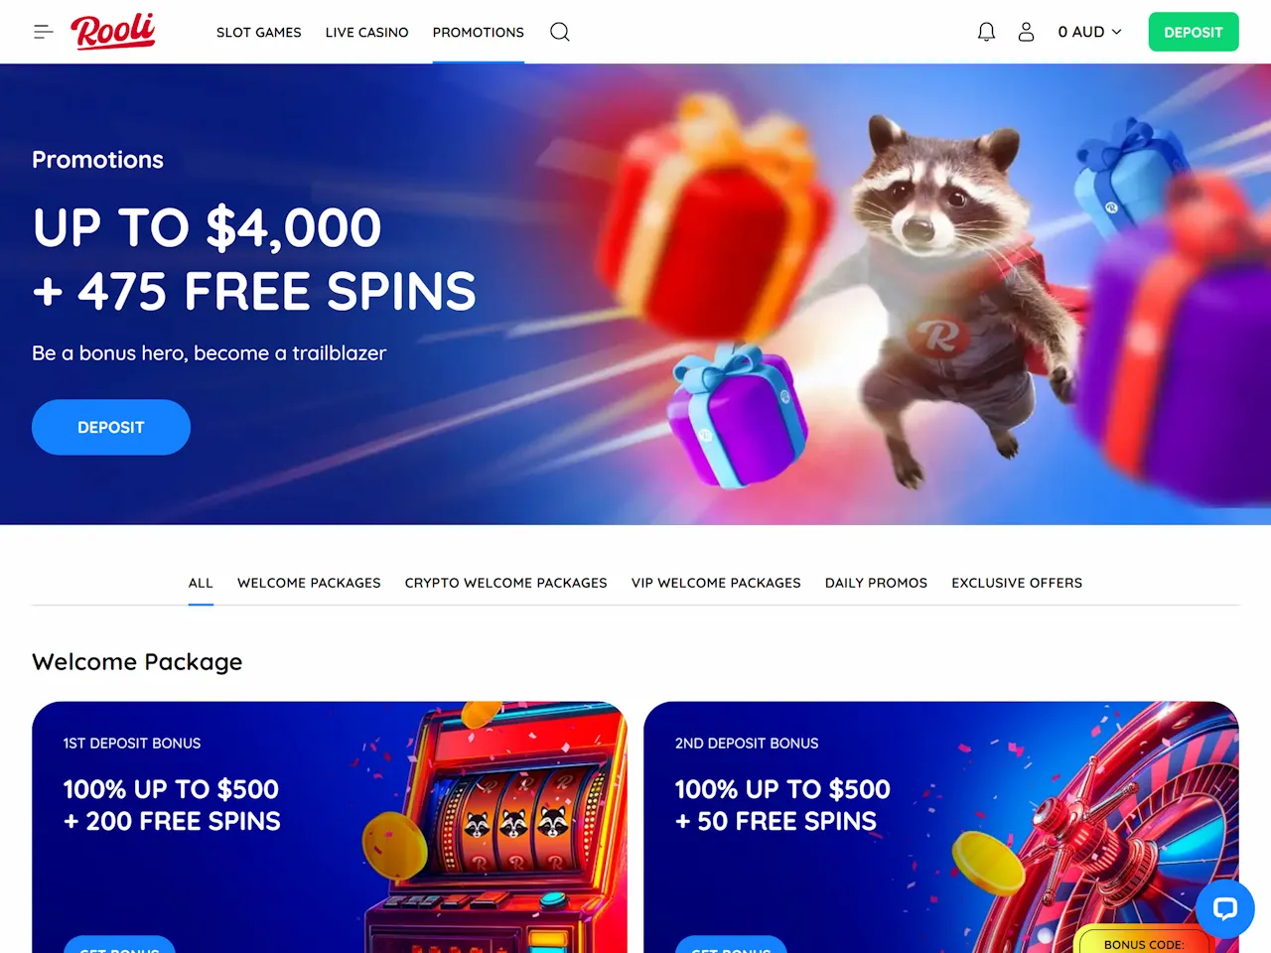Click blue Deposit button in hero banner
Screen dimensions: 1271x953
(111, 427)
